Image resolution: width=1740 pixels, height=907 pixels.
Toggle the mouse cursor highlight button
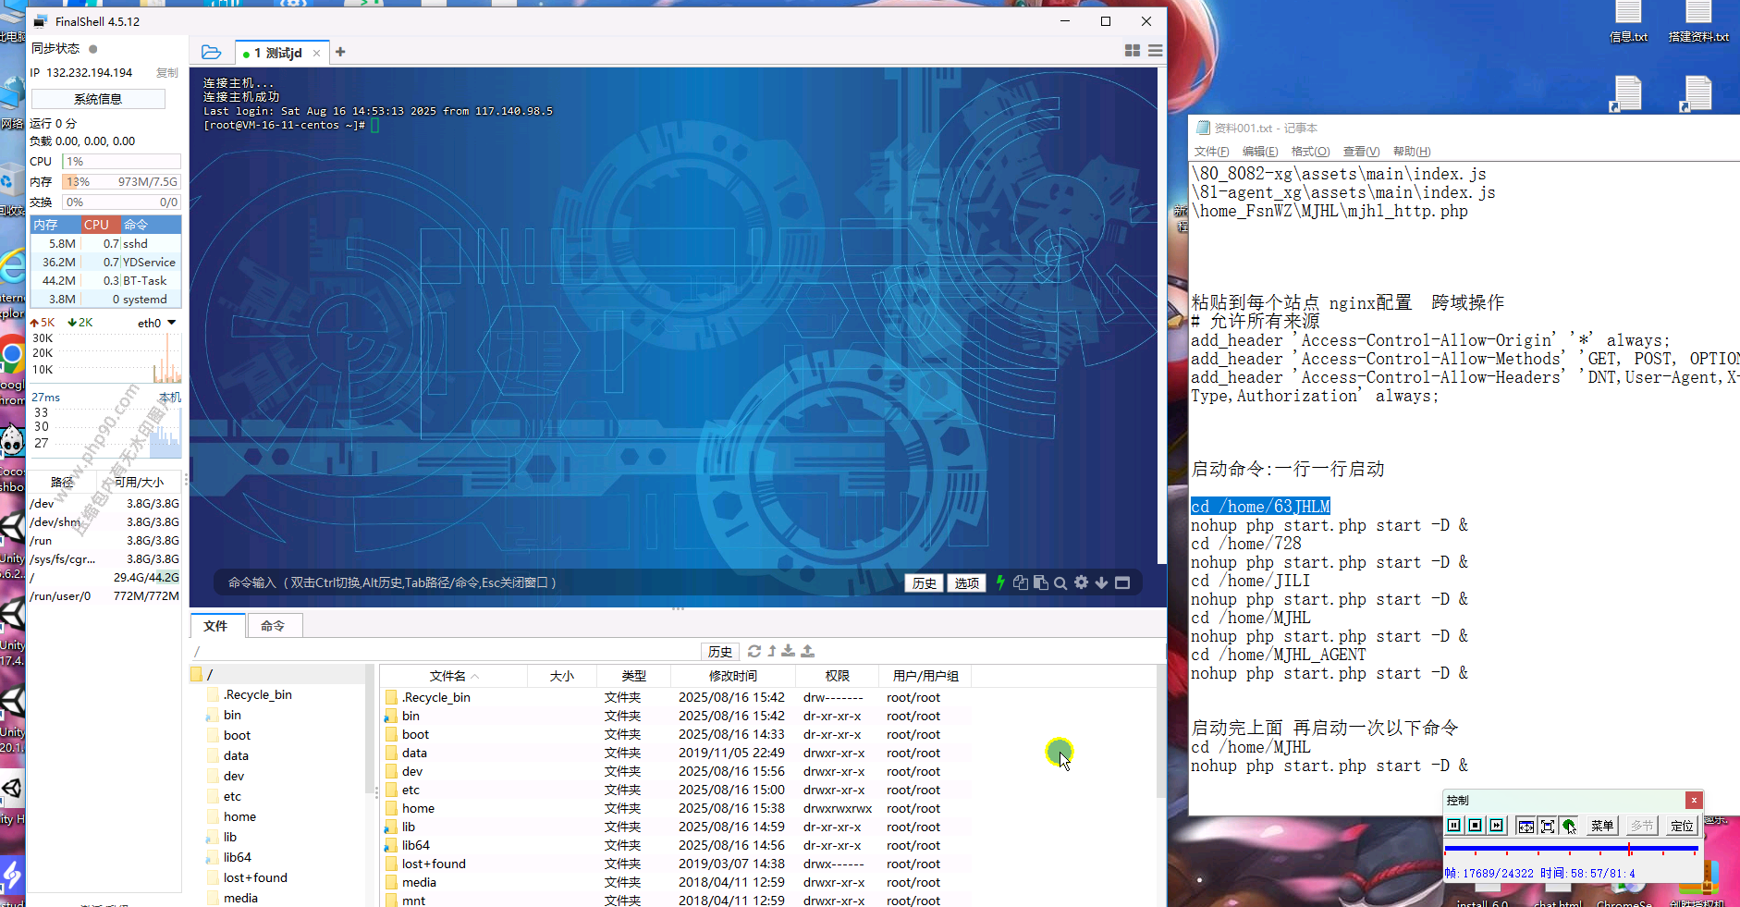[1569, 826]
